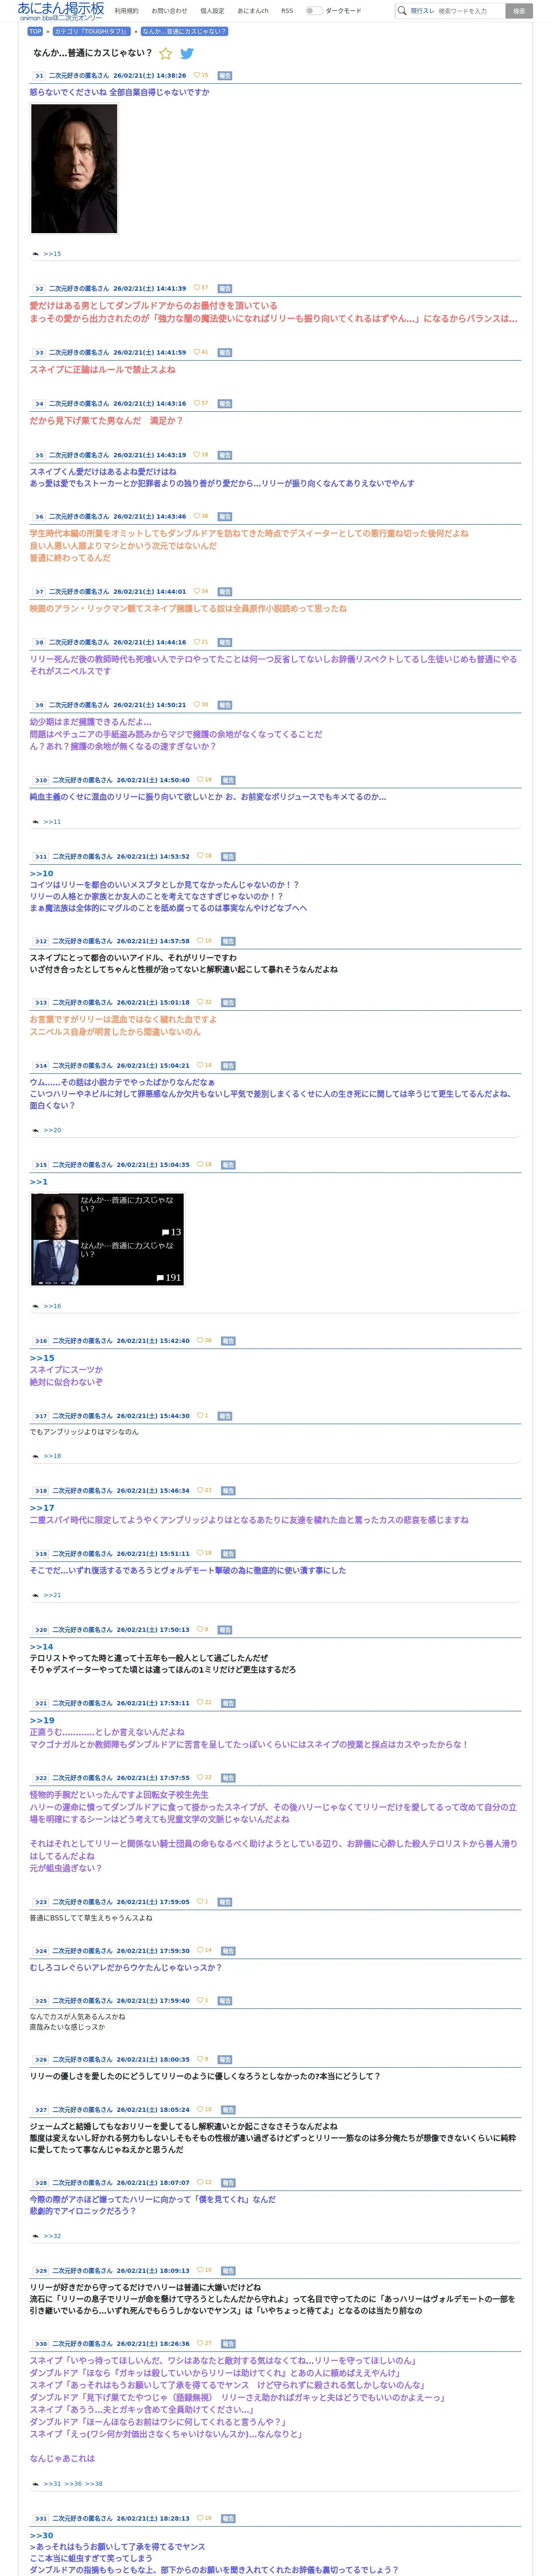This screenshot has height=2576, width=551.
Task: Open the >>20 backlink under post 14
Action: 52,1130
